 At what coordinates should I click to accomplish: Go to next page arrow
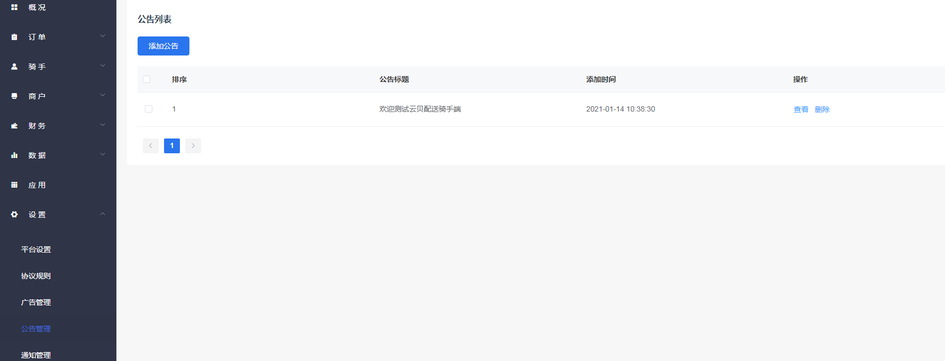click(193, 146)
